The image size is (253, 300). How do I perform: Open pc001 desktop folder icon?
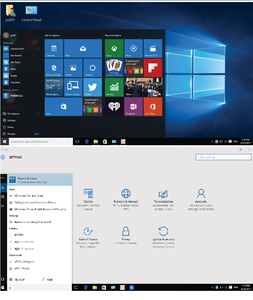[10, 13]
